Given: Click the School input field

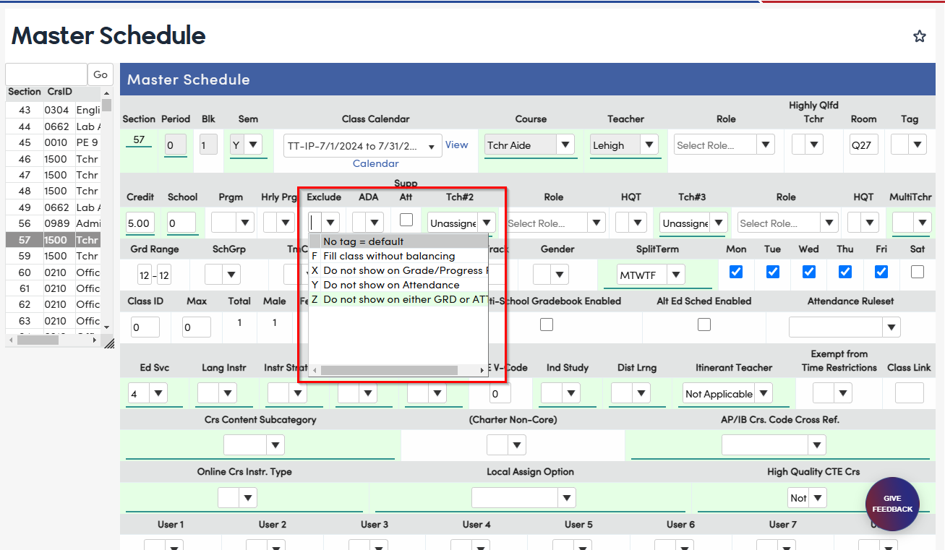Looking at the screenshot, I should pyautogui.click(x=182, y=223).
